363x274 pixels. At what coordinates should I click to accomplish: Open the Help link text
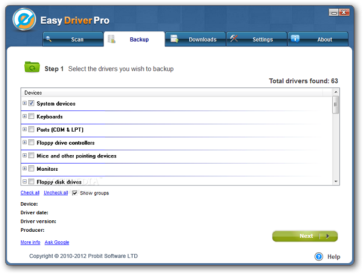pos(333,256)
